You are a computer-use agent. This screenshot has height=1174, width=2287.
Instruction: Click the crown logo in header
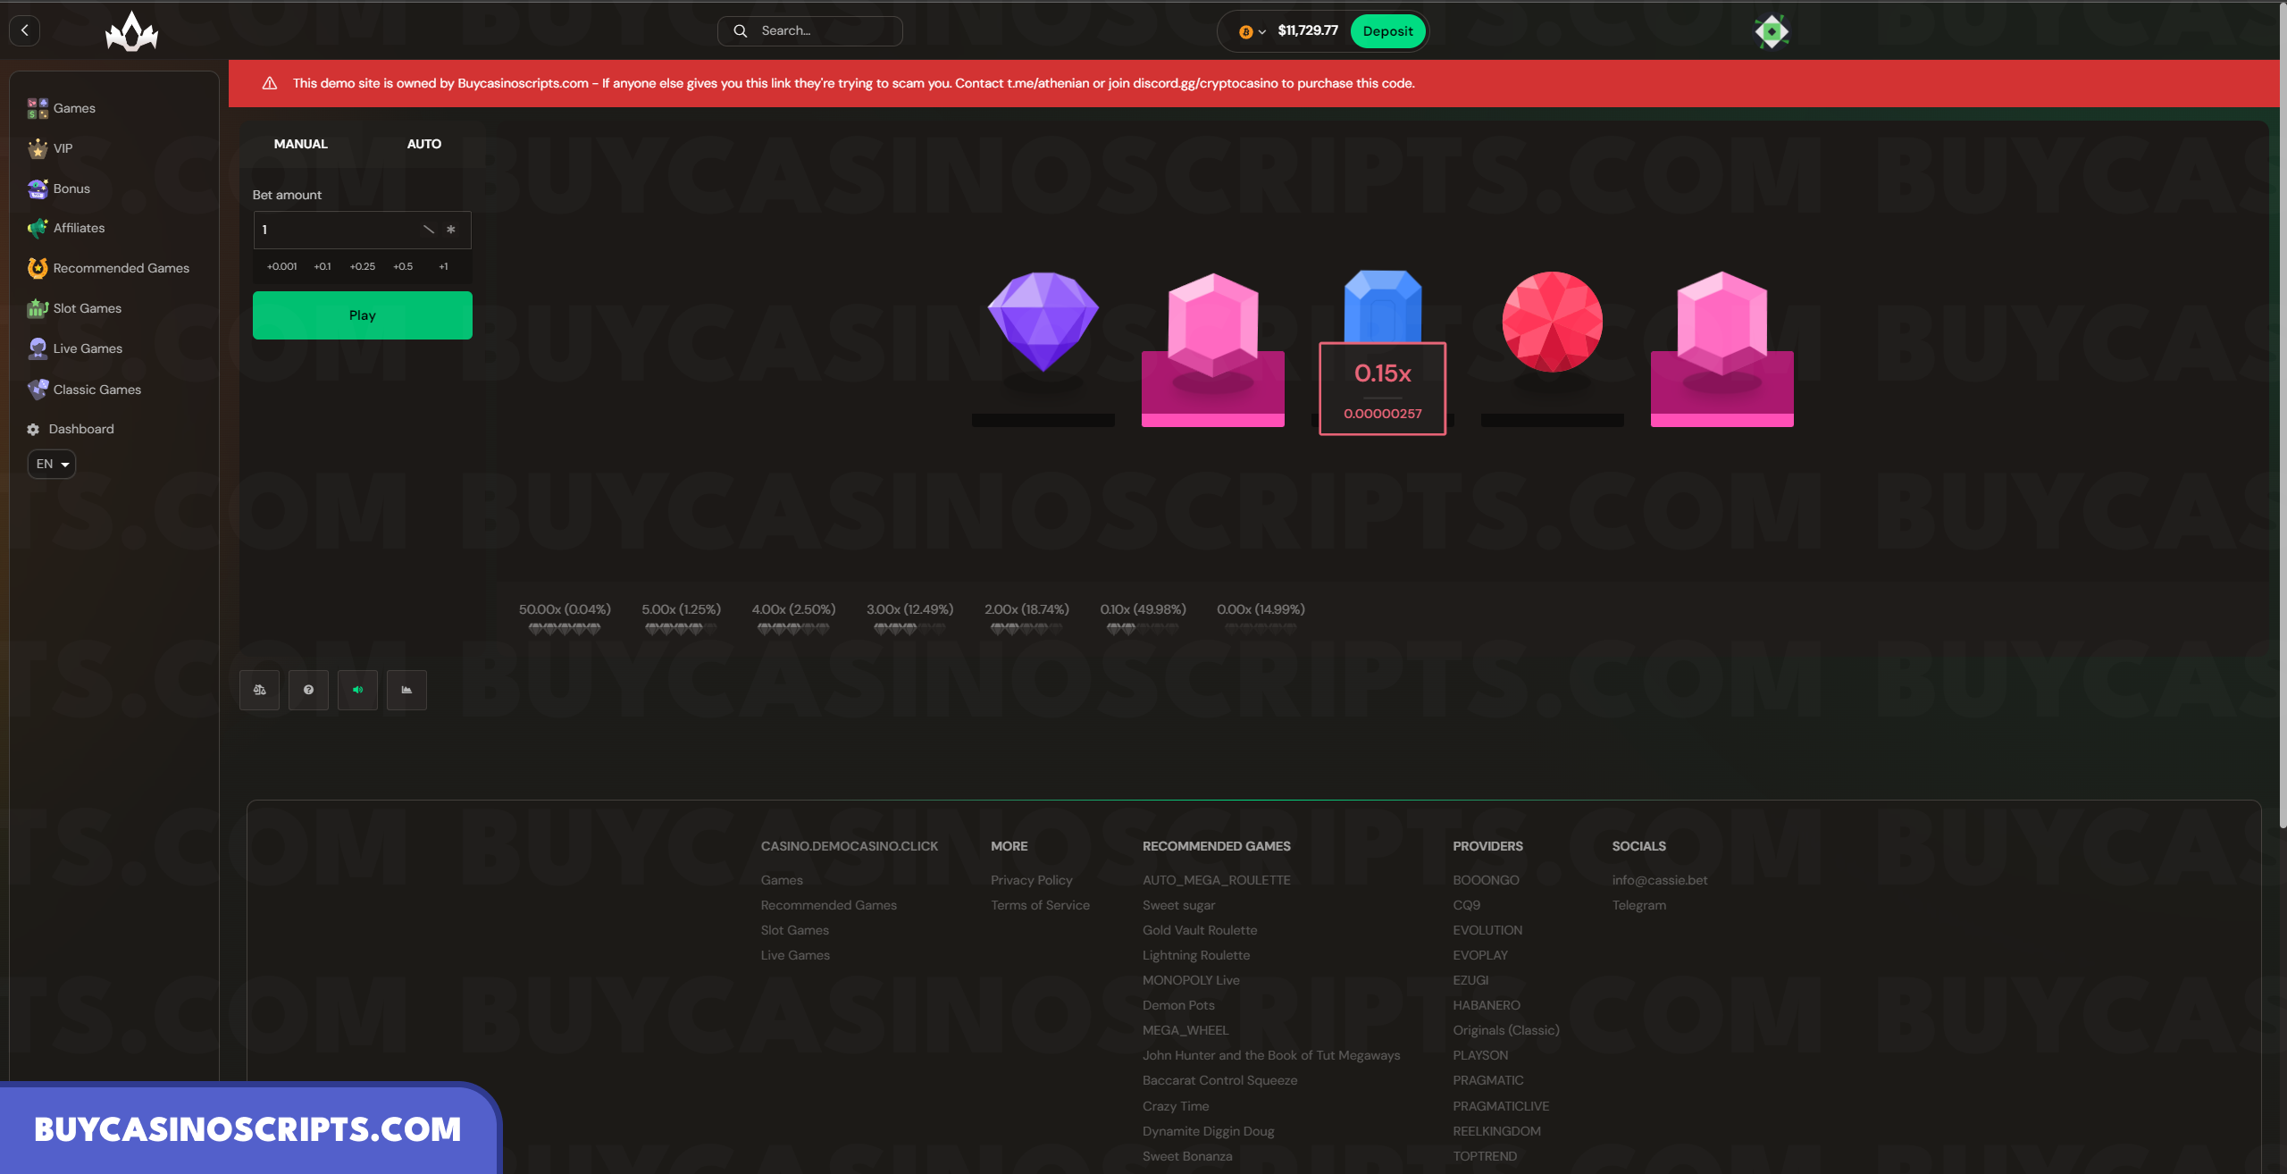pos(131,32)
